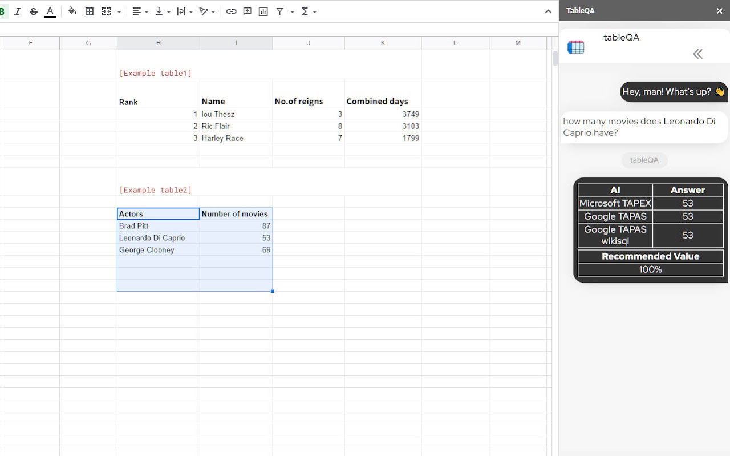Select column H header
The width and height of the screenshot is (730, 456).
158,43
